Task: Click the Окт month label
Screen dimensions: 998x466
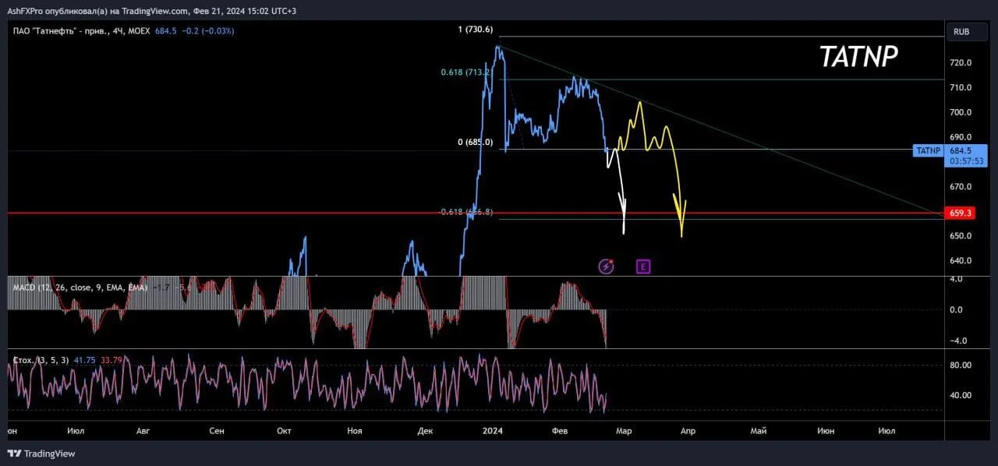Action: (285, 430)
